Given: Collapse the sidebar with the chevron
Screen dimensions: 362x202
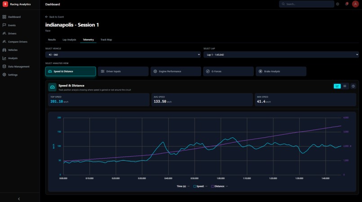Looking at the screenshot, I should click(x=19, y=199).
